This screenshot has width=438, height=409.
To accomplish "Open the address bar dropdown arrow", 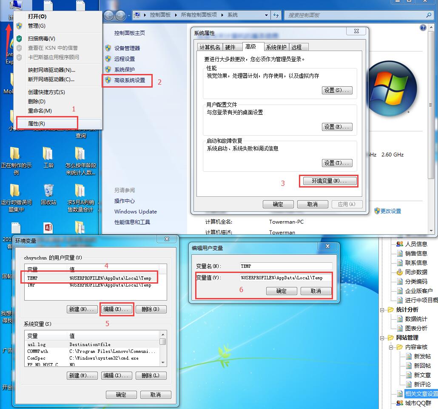I will point(267,15).
